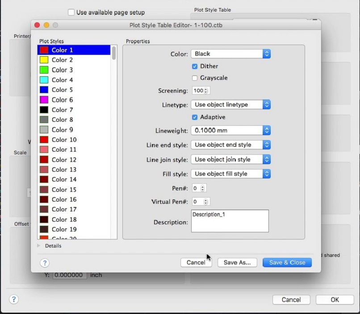
Task: Click the help question mark in the editor
Action: 45,263
